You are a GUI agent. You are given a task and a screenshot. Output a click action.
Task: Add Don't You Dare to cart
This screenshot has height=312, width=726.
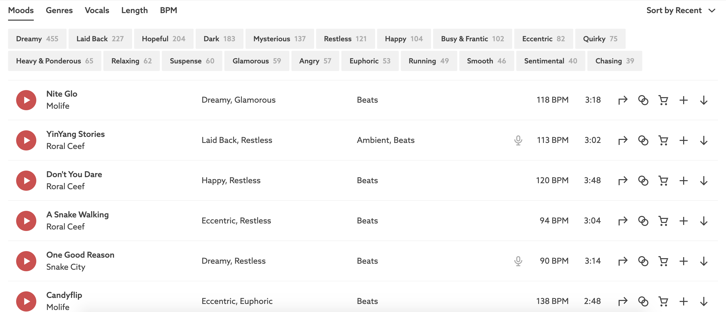coord(663,181)
